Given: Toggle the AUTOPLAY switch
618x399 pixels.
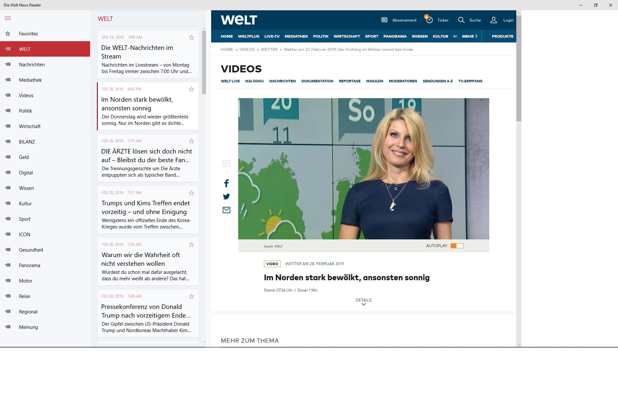Looking at the screenshot, I should (457, 246).
